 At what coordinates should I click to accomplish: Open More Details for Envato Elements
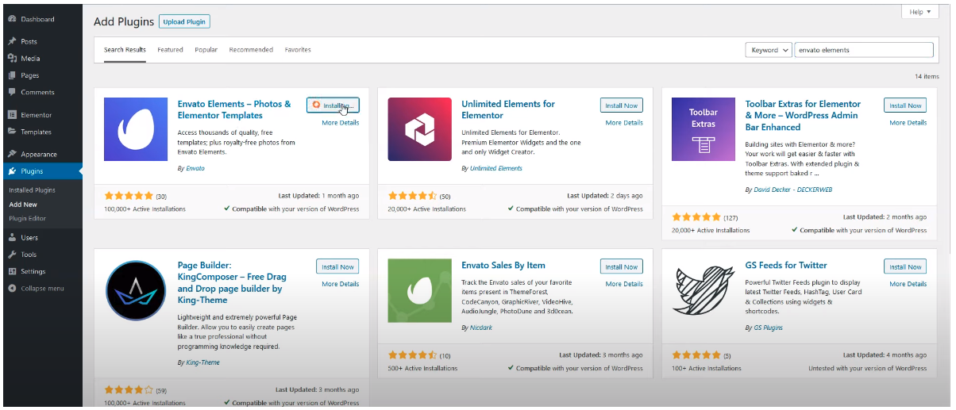point(341,123)
